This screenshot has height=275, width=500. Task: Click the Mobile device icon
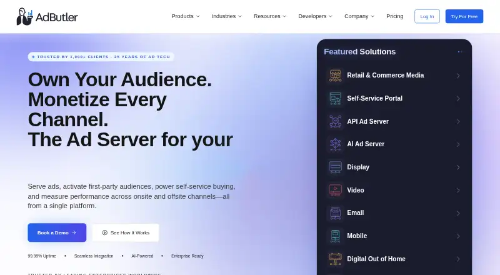[x=335, y=236]
